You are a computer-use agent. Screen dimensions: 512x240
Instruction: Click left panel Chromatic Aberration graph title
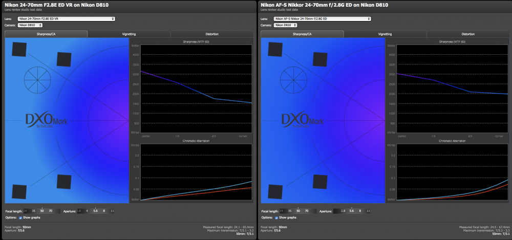click(x=196, y=141)
